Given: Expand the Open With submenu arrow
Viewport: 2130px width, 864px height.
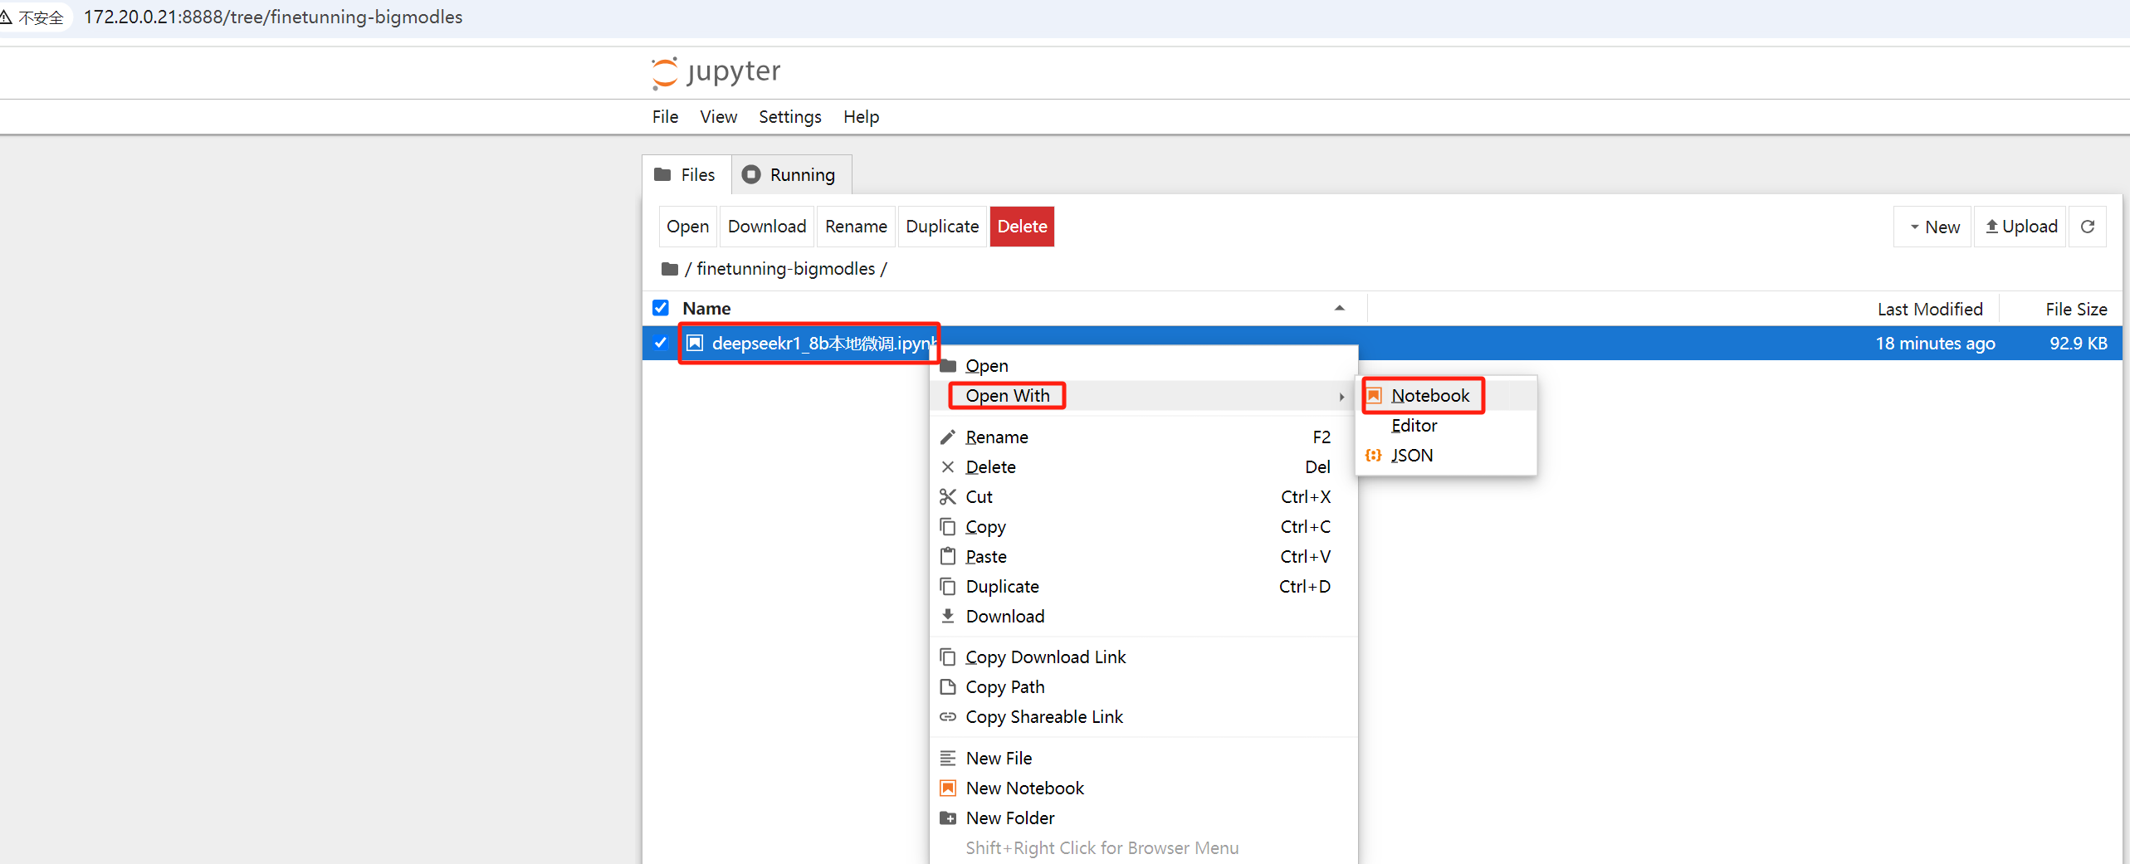Looking at the screenshot, I should (x=1341, y=397).
